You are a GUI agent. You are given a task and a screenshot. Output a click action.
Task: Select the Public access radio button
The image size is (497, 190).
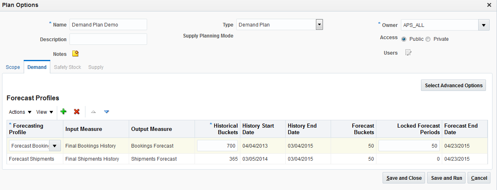click(404, 39)
